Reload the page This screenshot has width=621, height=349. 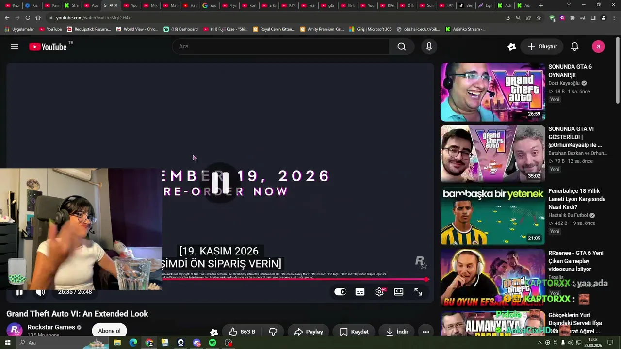coord(28,18)
